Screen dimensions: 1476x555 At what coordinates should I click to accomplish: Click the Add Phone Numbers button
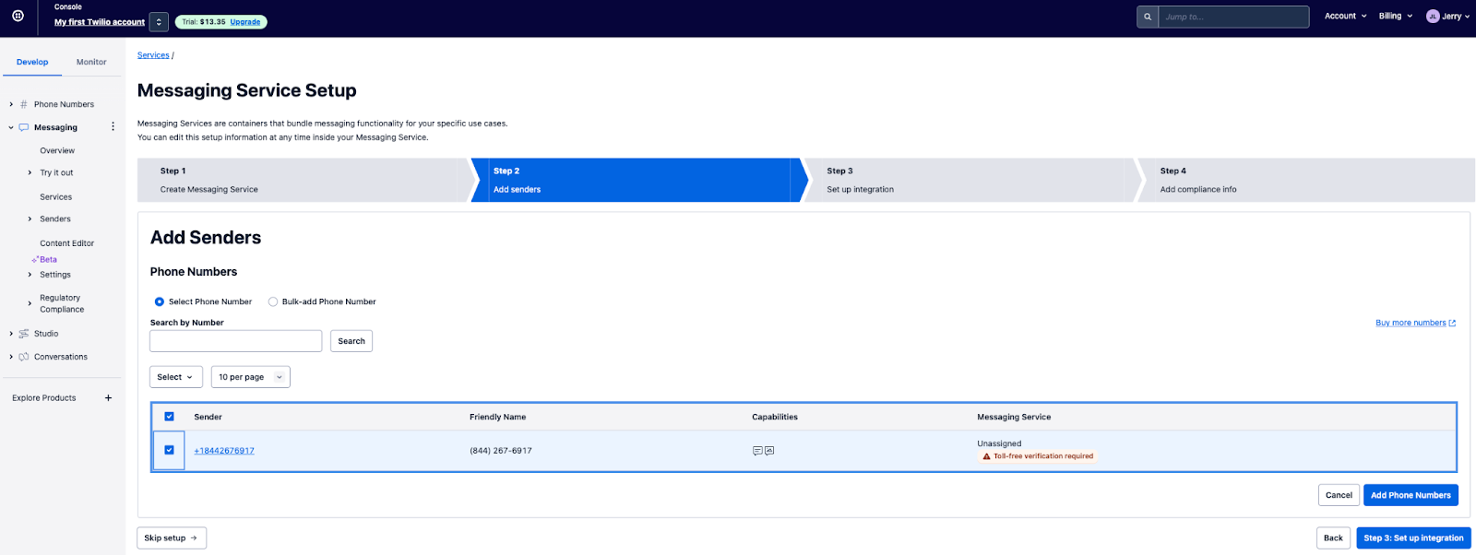(1411, 495)
